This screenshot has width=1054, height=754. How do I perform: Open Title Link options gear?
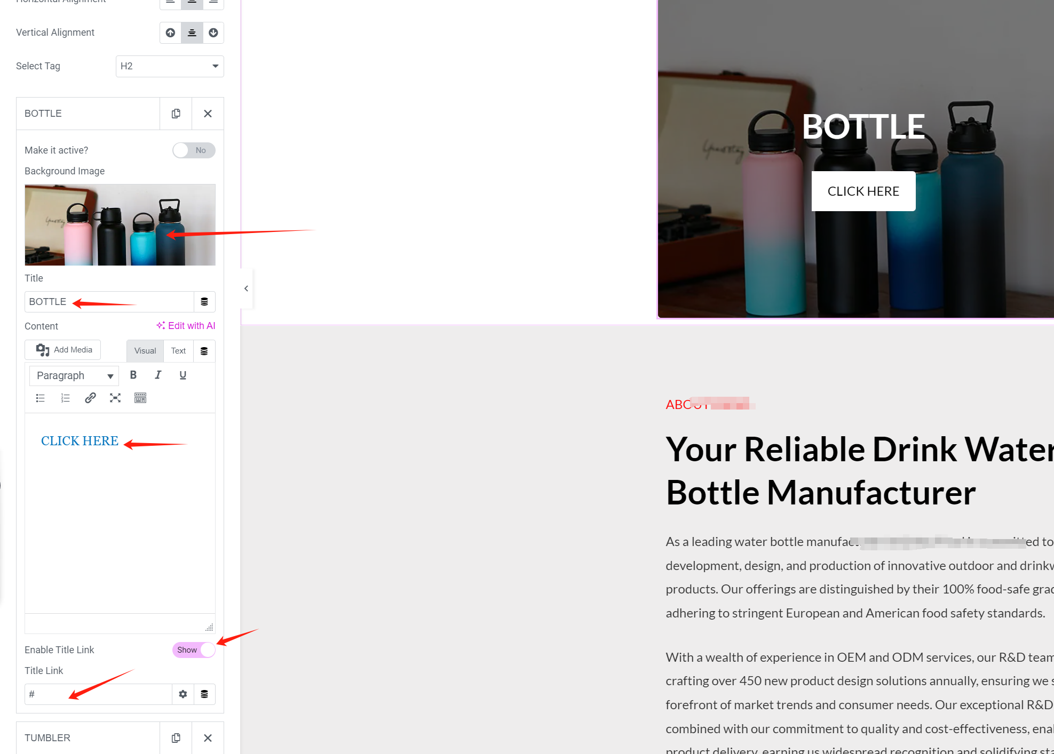pos(183,694)
